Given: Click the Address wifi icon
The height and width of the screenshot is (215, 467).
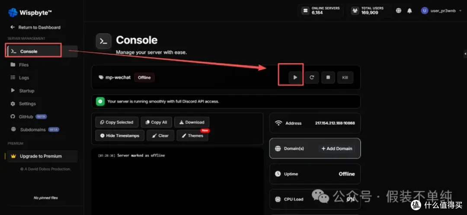Looking at the screenshot, I should [278, 123].
